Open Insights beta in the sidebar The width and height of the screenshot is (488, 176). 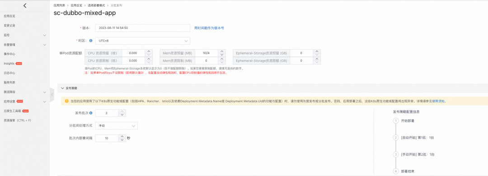click(13, 64)
